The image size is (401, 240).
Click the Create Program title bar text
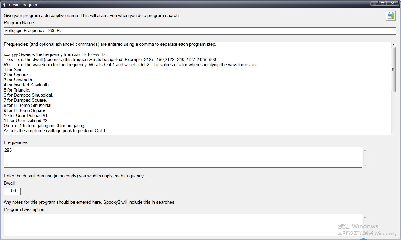[23, 5]
